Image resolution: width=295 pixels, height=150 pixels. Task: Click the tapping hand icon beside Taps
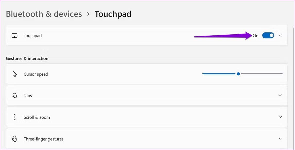coord(14,95)
